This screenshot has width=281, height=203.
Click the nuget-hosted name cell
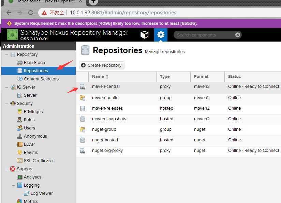pyautogui.click(x=105, y=140)
